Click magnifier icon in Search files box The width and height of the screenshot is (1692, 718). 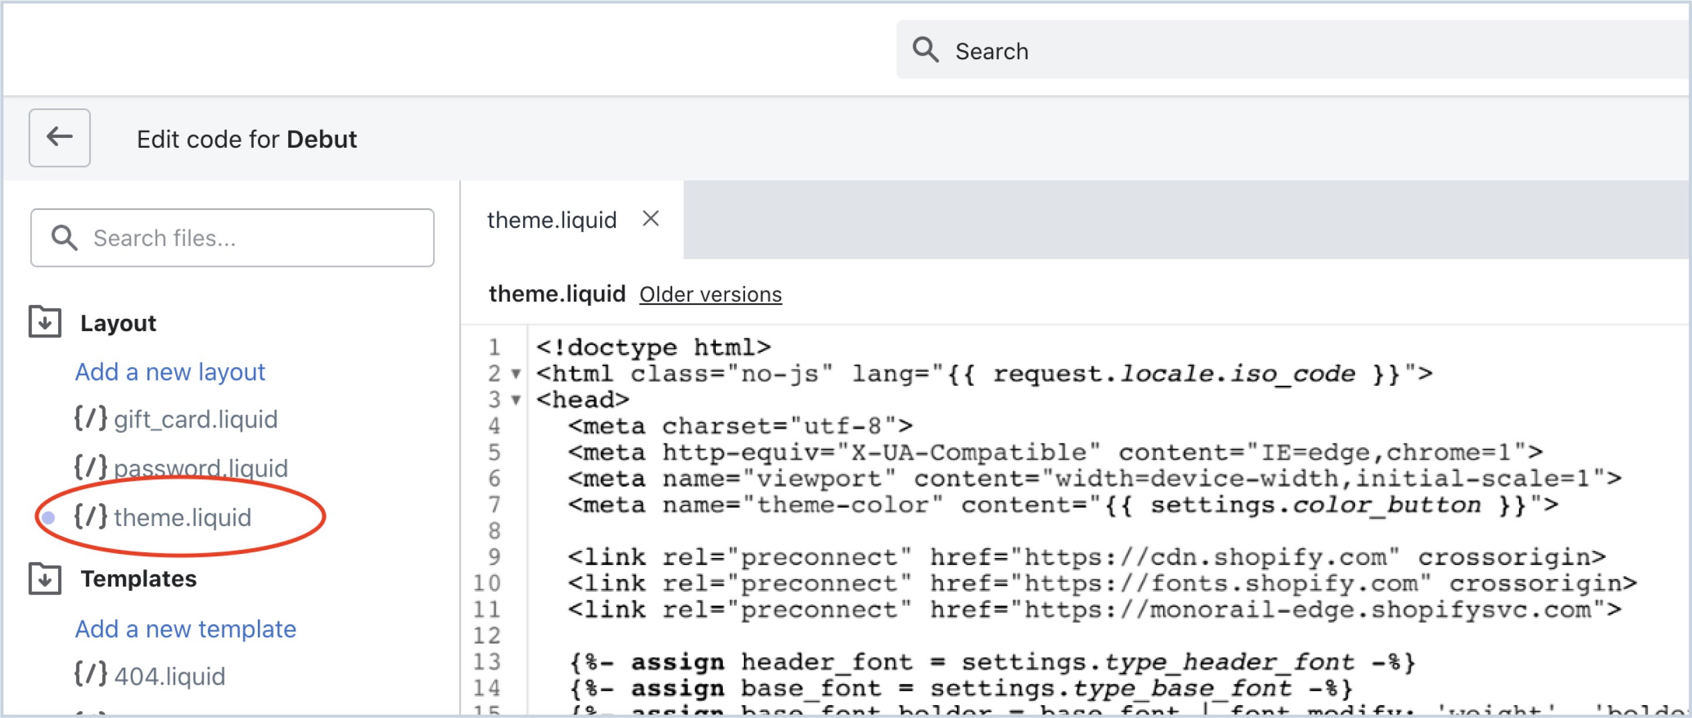(x=65, y=238)
